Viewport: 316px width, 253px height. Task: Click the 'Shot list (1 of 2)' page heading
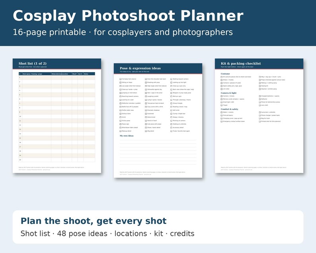[x=33, y=63]
